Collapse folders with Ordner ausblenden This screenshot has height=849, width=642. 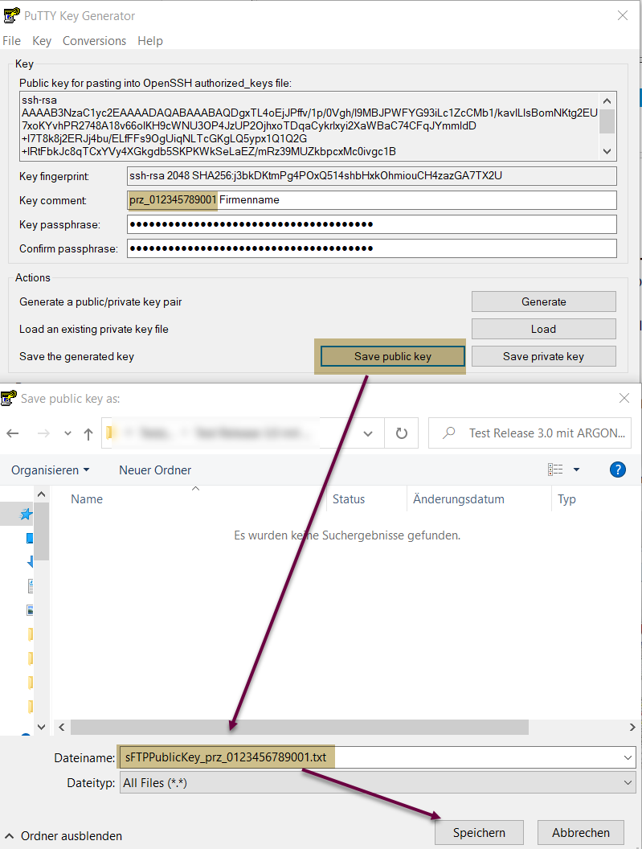(x=63, y=835)
